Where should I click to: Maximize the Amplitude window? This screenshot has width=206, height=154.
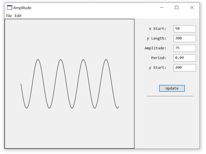[177, 8]
